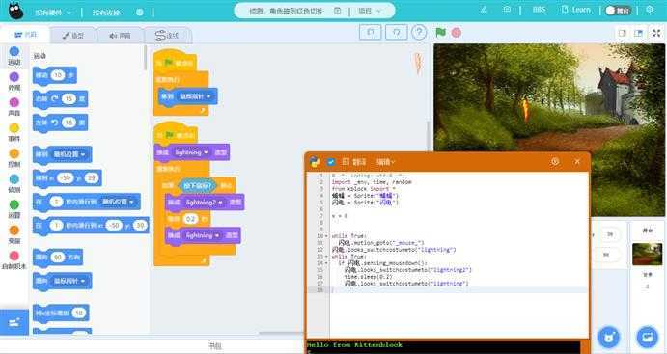This screenshot has width=667, height=354.
Task: Click the green flag to run
Action: (441, 32)
